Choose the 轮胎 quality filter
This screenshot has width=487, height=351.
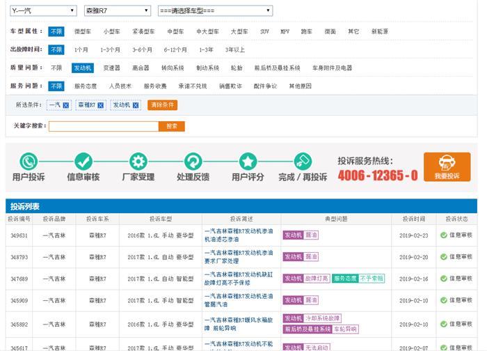[x=237, y=68]
